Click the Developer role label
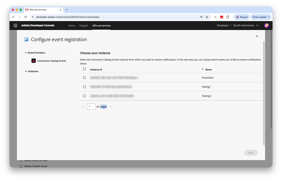The width and height of the screenshot is (282, 180). coord(223,25)
